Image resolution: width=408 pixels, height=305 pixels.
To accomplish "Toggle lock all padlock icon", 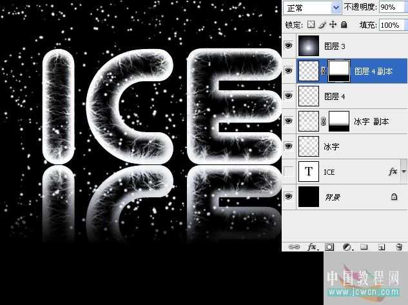I will coord(344,25).
